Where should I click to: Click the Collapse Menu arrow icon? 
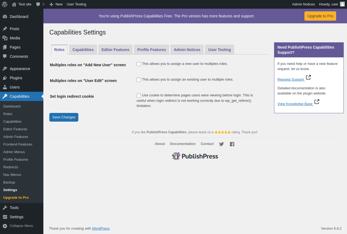[x=5, y=226]
